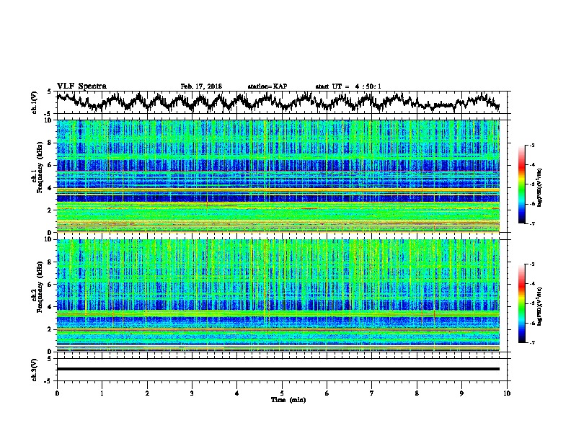
Task: Click the ch.2 "Frequency (kHz)" axis label
Action: 40,287
